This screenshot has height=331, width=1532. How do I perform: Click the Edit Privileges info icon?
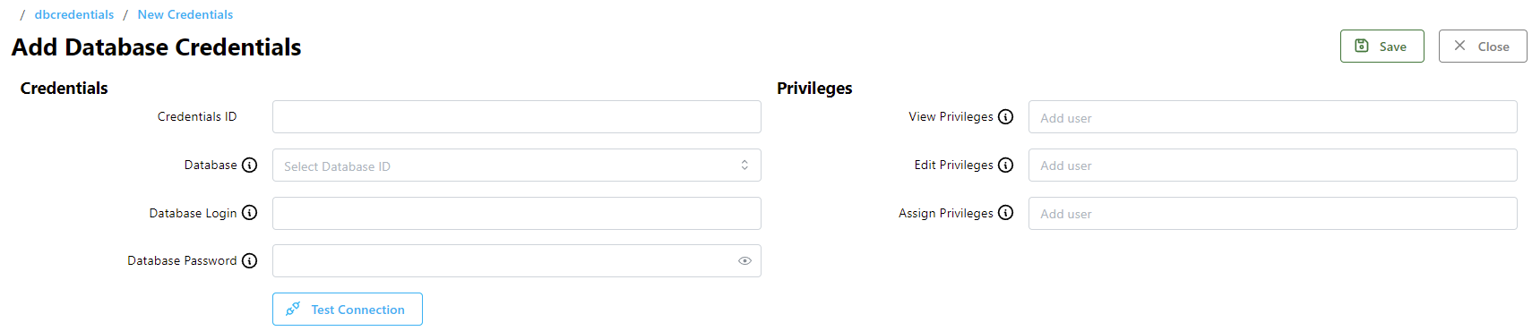1006,165
